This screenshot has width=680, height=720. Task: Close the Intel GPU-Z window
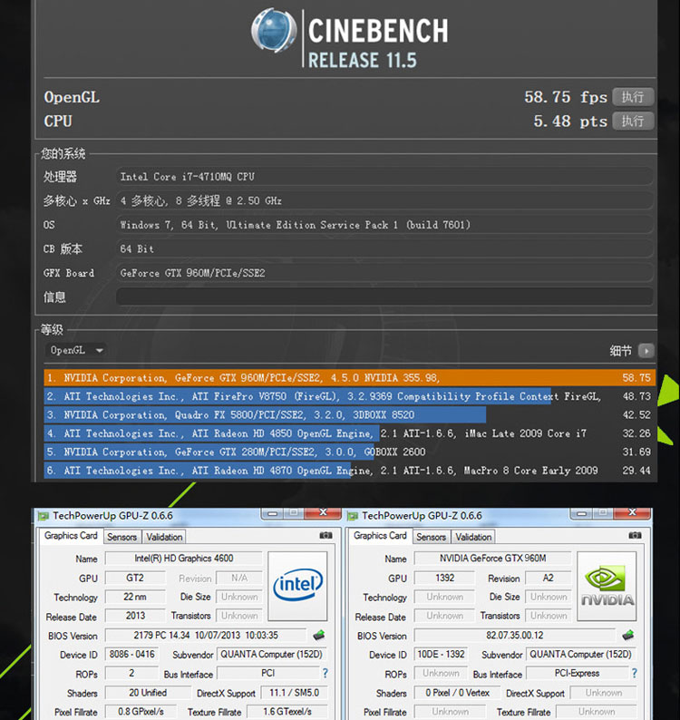[323, 513]
